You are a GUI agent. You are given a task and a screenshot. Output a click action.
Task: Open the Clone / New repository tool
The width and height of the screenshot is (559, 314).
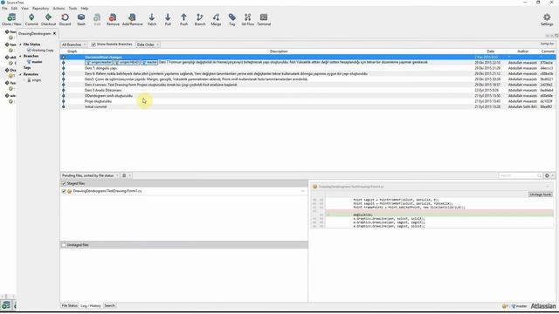(x=11, y=19)
